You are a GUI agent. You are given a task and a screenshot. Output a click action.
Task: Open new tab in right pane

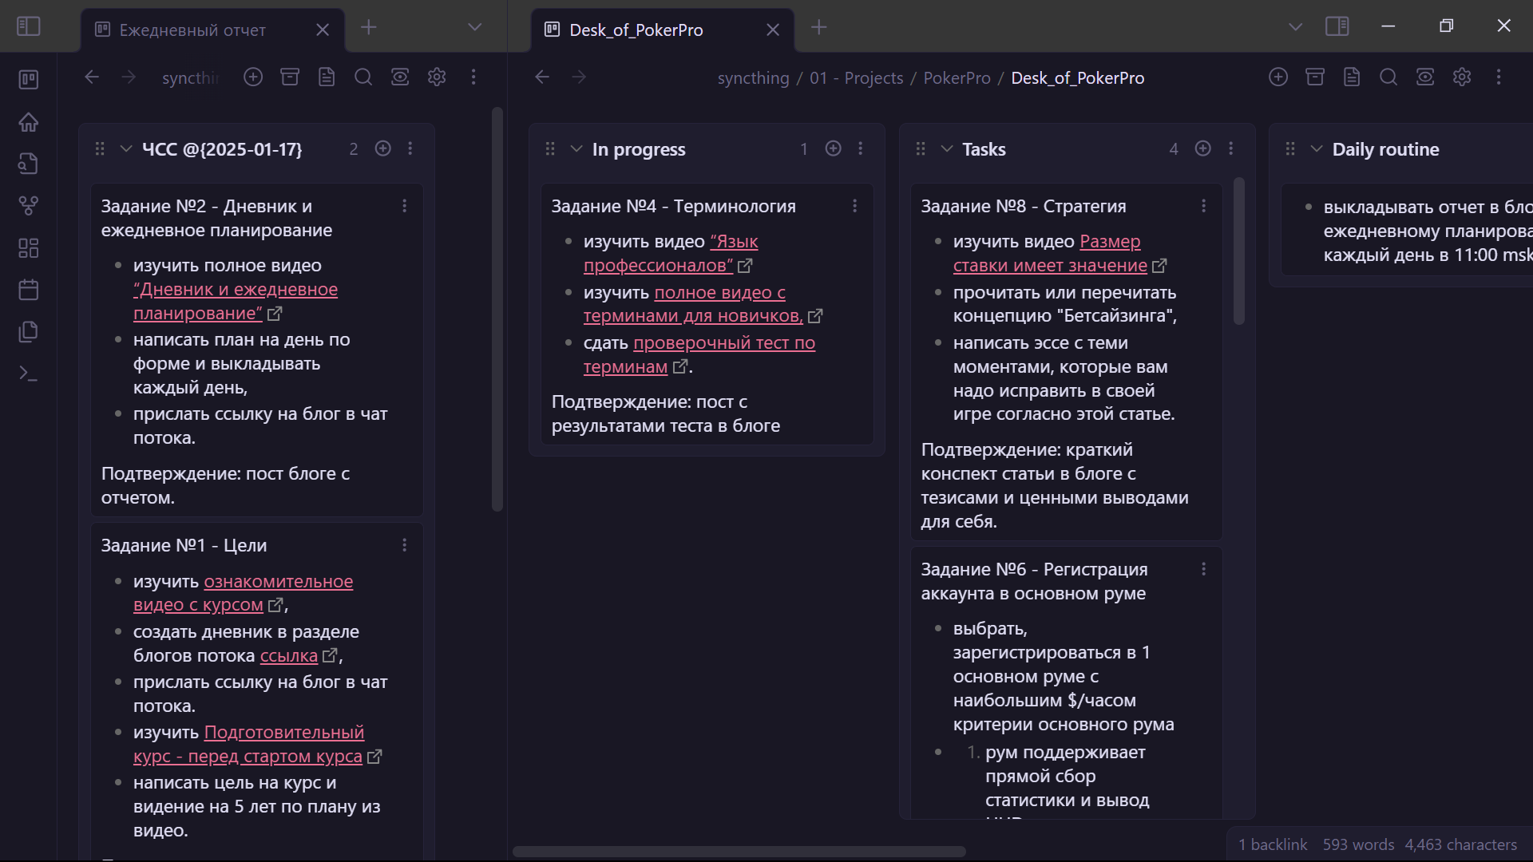click(818, 27)
